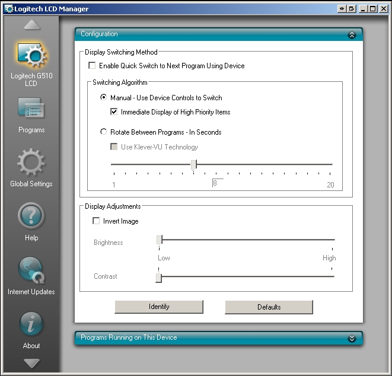Viewport: 392px width, 376px height.
Task: Enable Quick Switch to Next Program checkbox
Action: coord(92,66)
